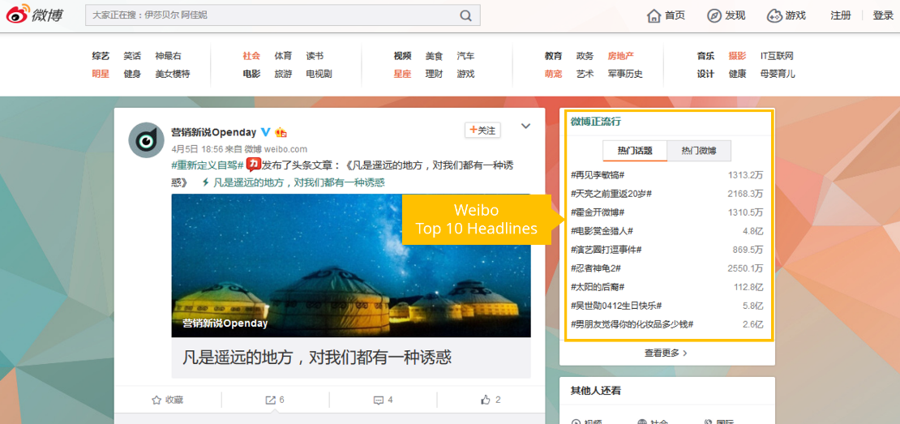Select the 摄影 category

point(737,56)
